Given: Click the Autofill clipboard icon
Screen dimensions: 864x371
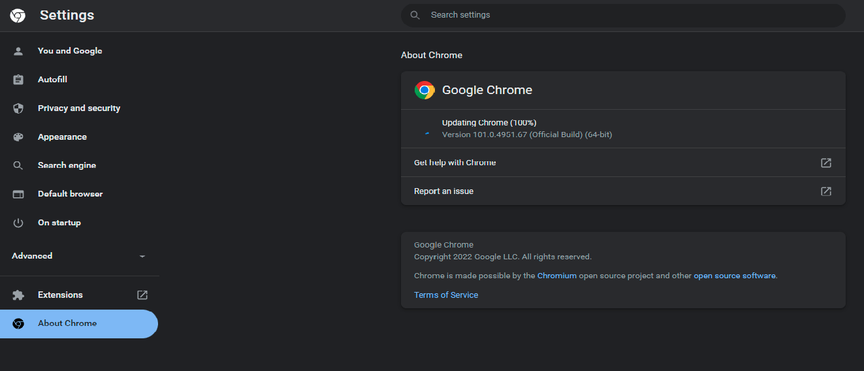Looking at the screenshot, I should point(18,80).
